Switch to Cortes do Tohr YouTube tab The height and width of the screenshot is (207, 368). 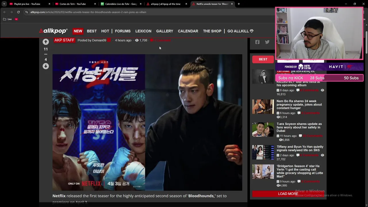(72, 4)
